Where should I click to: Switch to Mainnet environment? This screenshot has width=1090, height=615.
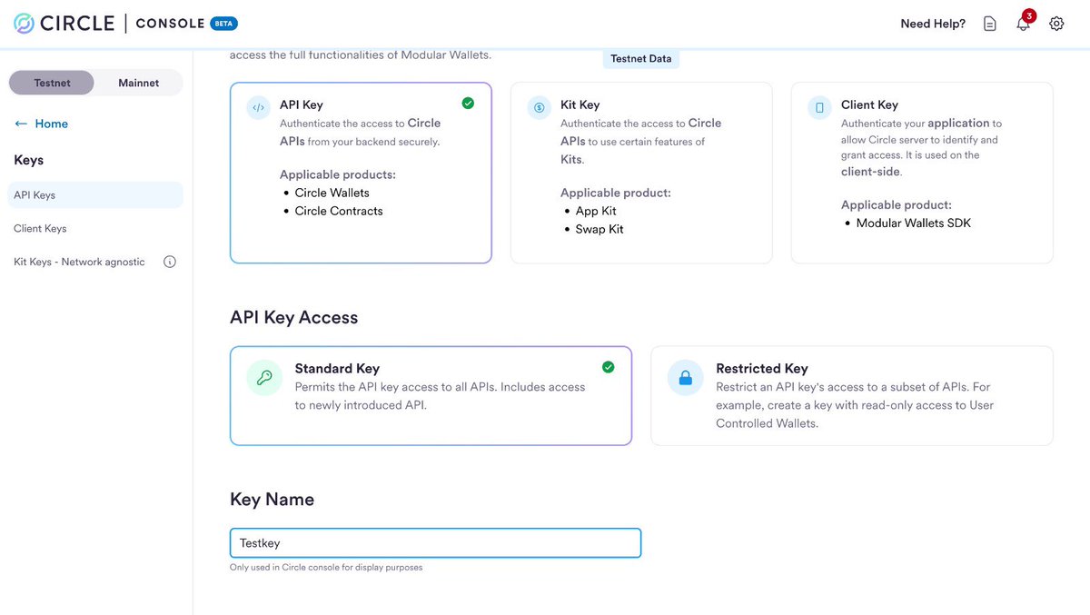[x=138, y=83]
